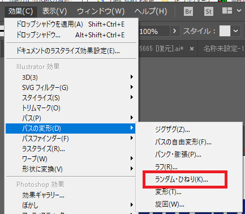
Task: Click the arrange documents layout icon
Action: point(227,11)
